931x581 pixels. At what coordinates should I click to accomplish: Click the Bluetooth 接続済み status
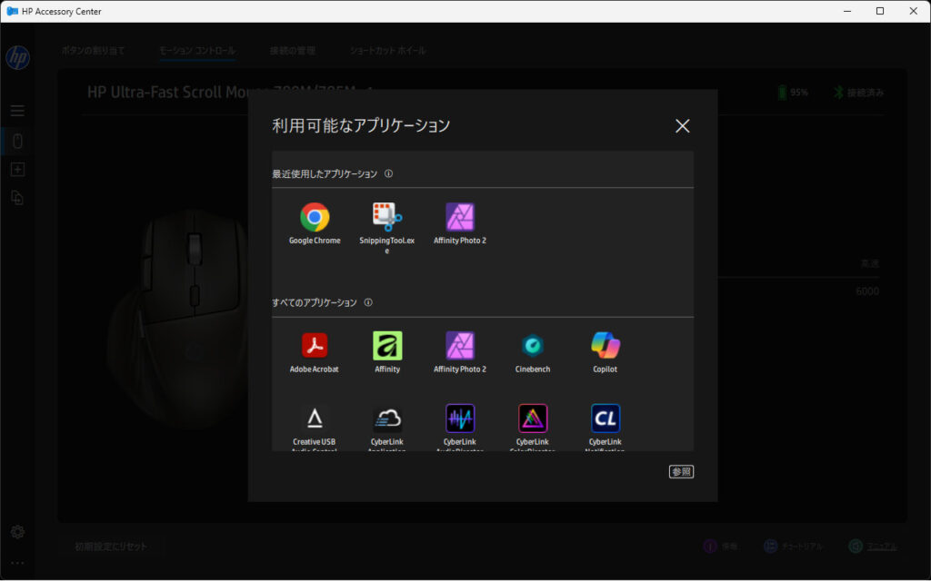click(858, 93)
